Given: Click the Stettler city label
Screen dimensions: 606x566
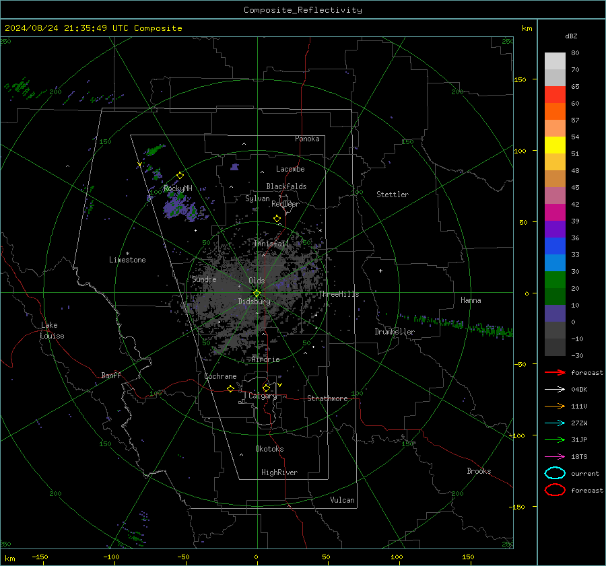Looking at the screenshot, I should pos(393,194).
